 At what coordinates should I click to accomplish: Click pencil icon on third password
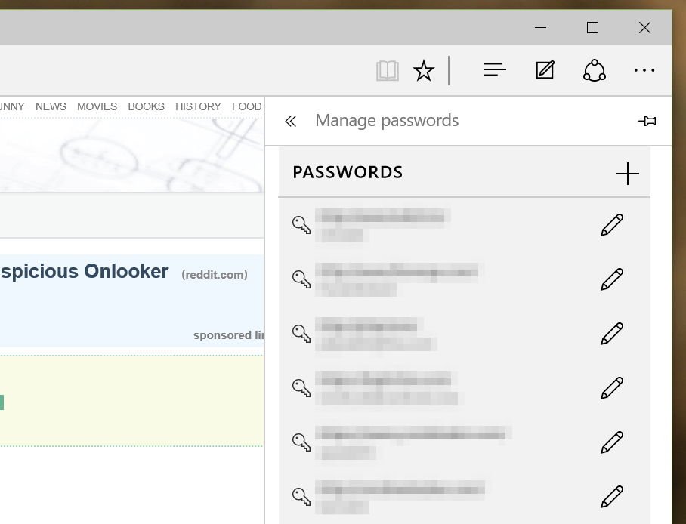click(x=612, y=334)
